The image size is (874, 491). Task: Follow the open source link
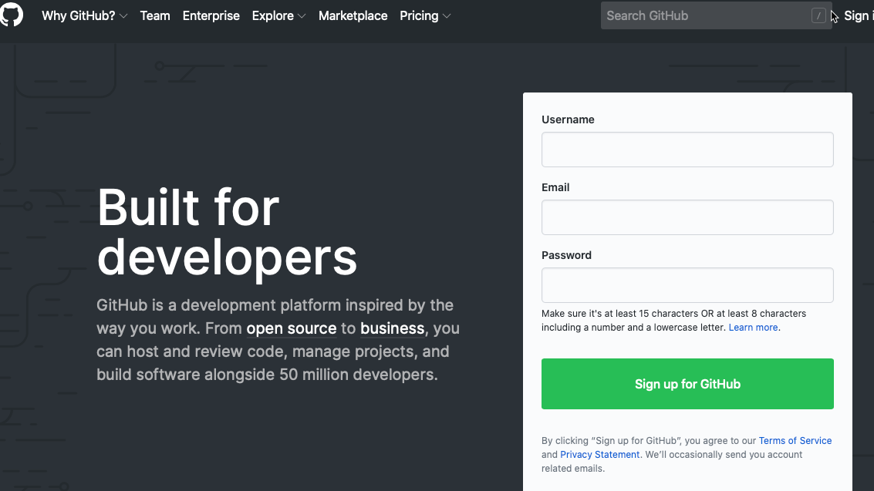point(292,328)
